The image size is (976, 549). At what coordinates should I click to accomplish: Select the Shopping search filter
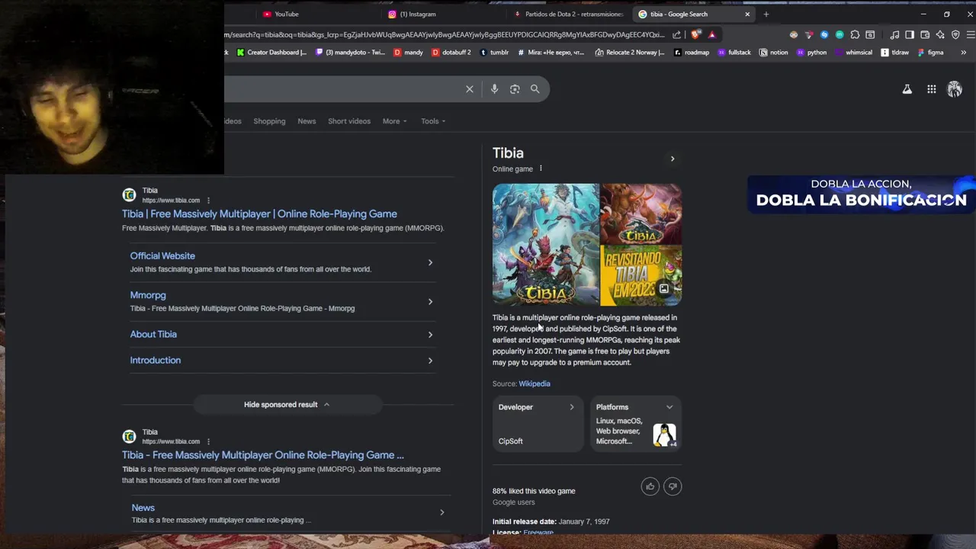coord(269,121)
